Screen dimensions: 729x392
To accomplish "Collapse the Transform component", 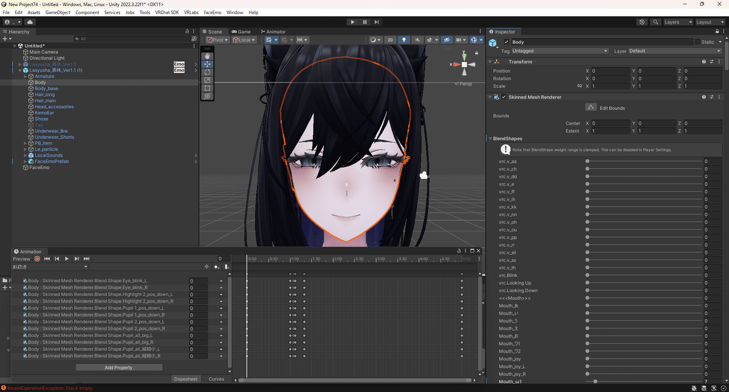I will 491,61.
